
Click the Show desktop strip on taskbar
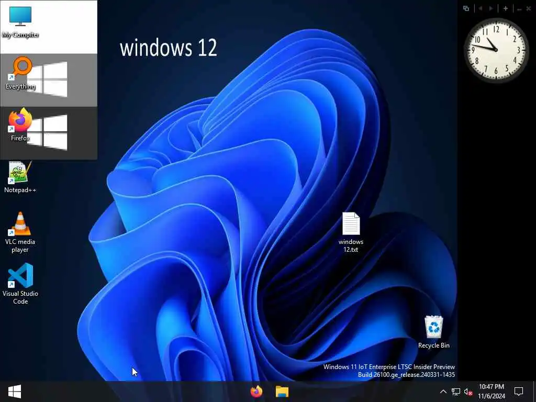tap(534, 392)
